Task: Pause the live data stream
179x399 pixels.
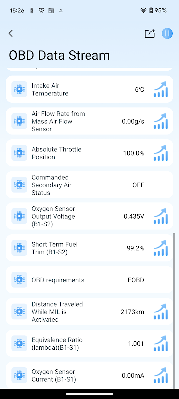Action: (x=167, y=33)
